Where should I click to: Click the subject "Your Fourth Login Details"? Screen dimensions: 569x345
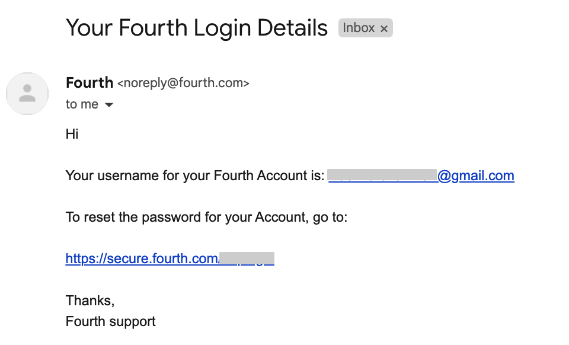[197, 28]
